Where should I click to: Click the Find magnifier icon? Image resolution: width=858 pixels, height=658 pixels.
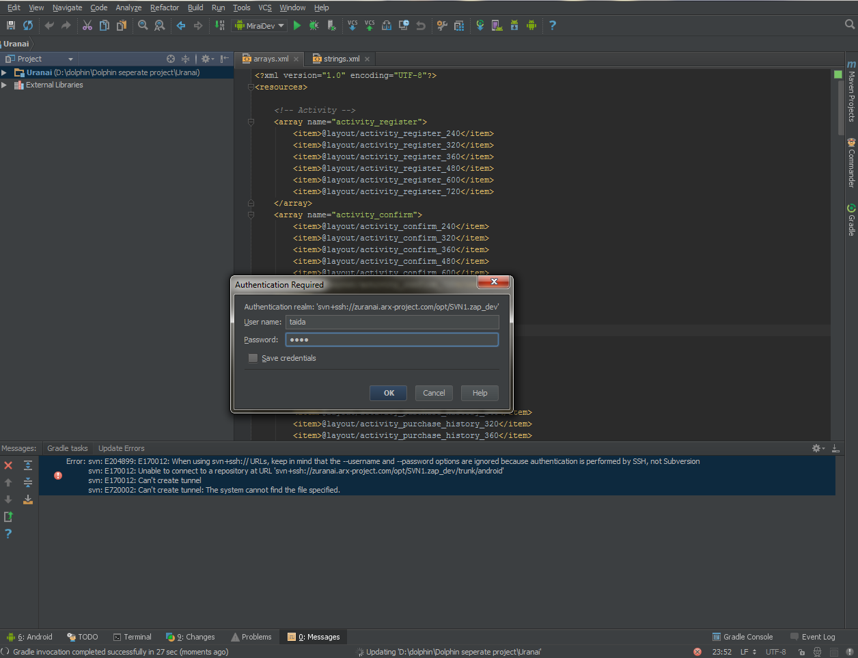click(x=143, y=25)
